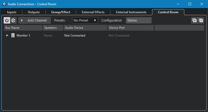Click Not Connected under Audio Device

pos(75,36)
